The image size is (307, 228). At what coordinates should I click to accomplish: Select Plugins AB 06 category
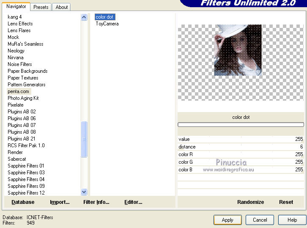(x=22, y=118)
